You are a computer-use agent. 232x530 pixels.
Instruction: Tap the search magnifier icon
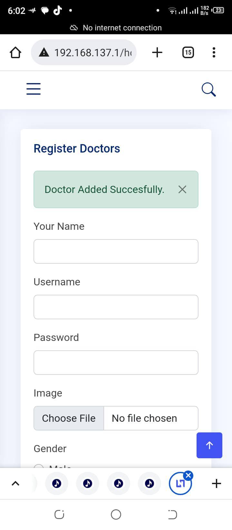pos(208,90)
